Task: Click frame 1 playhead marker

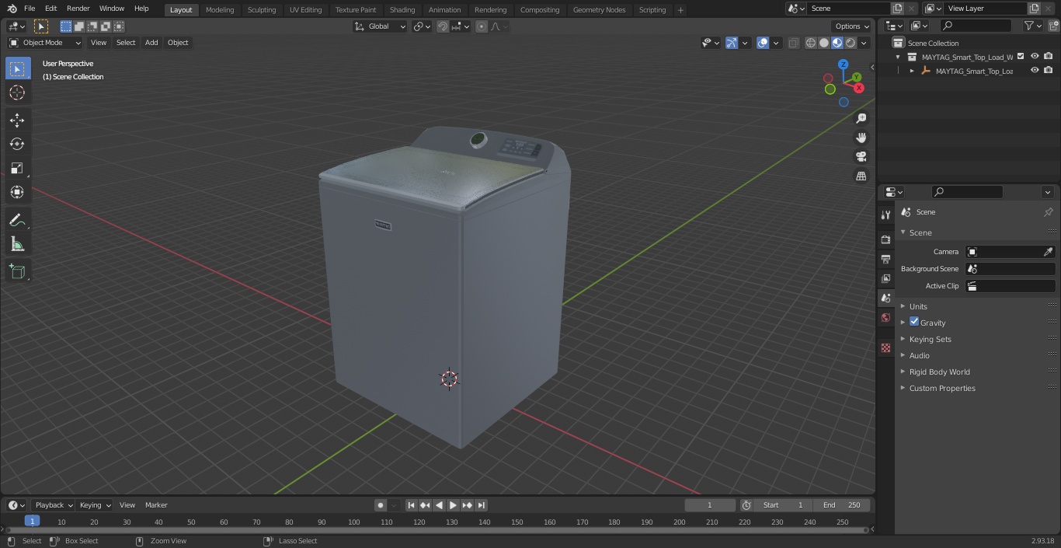Action: point(32,522)
